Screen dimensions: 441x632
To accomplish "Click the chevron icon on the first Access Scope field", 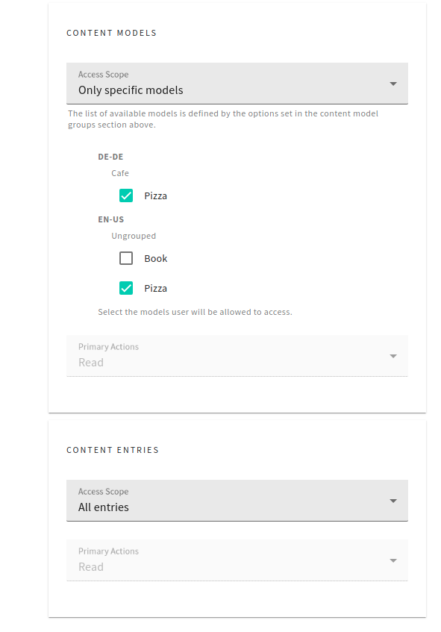I will pyautogui.click(x=393, y=83).
